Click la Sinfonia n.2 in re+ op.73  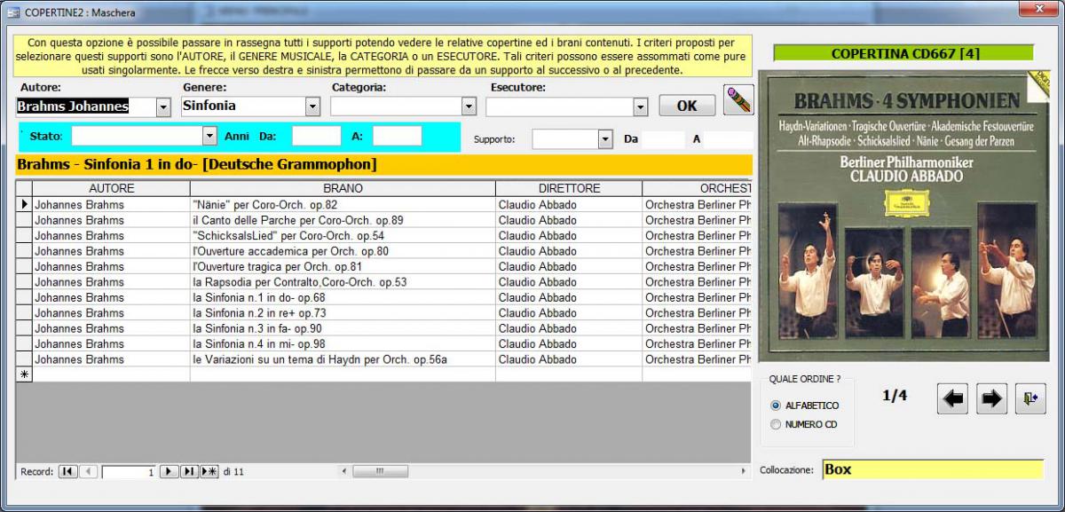tap(343, 313)
